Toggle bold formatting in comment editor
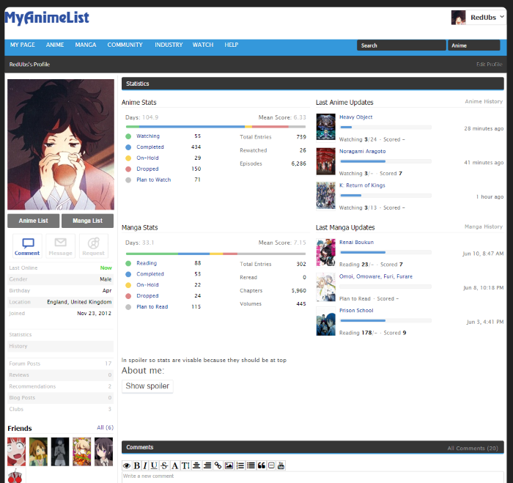The width and height of the screenshot is (513, 483). click(x=136, y=465)
